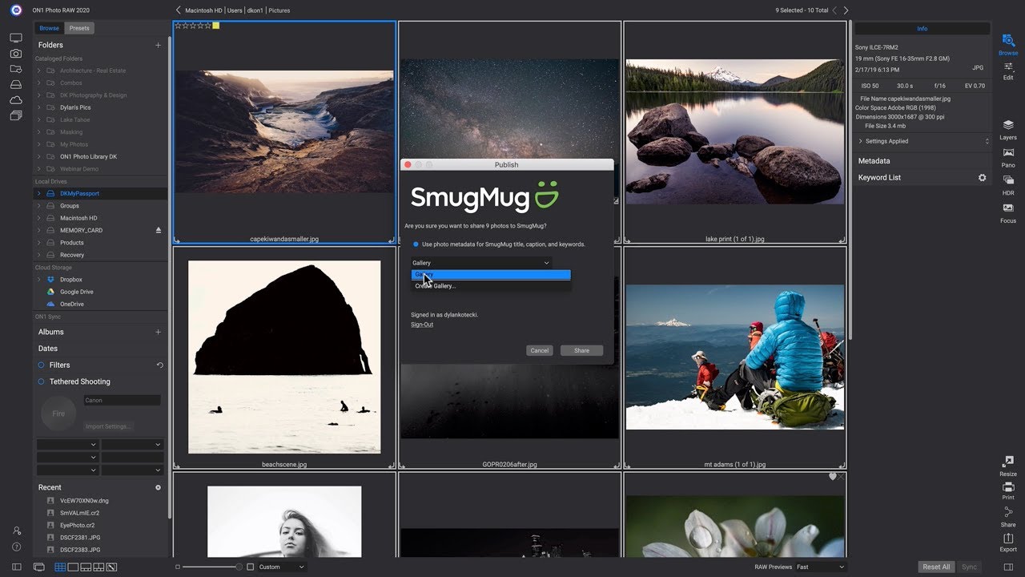Open the Edit module
Screen dimensions: 1025x577
(x=1008, y=70)
